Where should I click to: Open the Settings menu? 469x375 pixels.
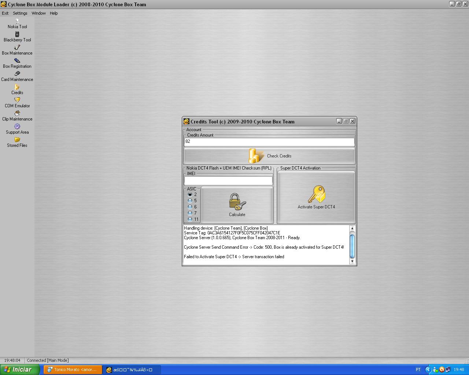click(x=20, y=13)
